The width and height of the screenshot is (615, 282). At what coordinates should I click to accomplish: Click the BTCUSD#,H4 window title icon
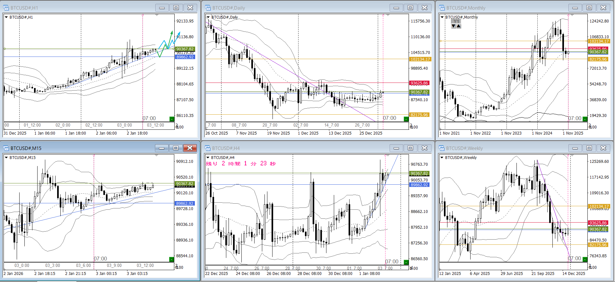pos(208,148)
